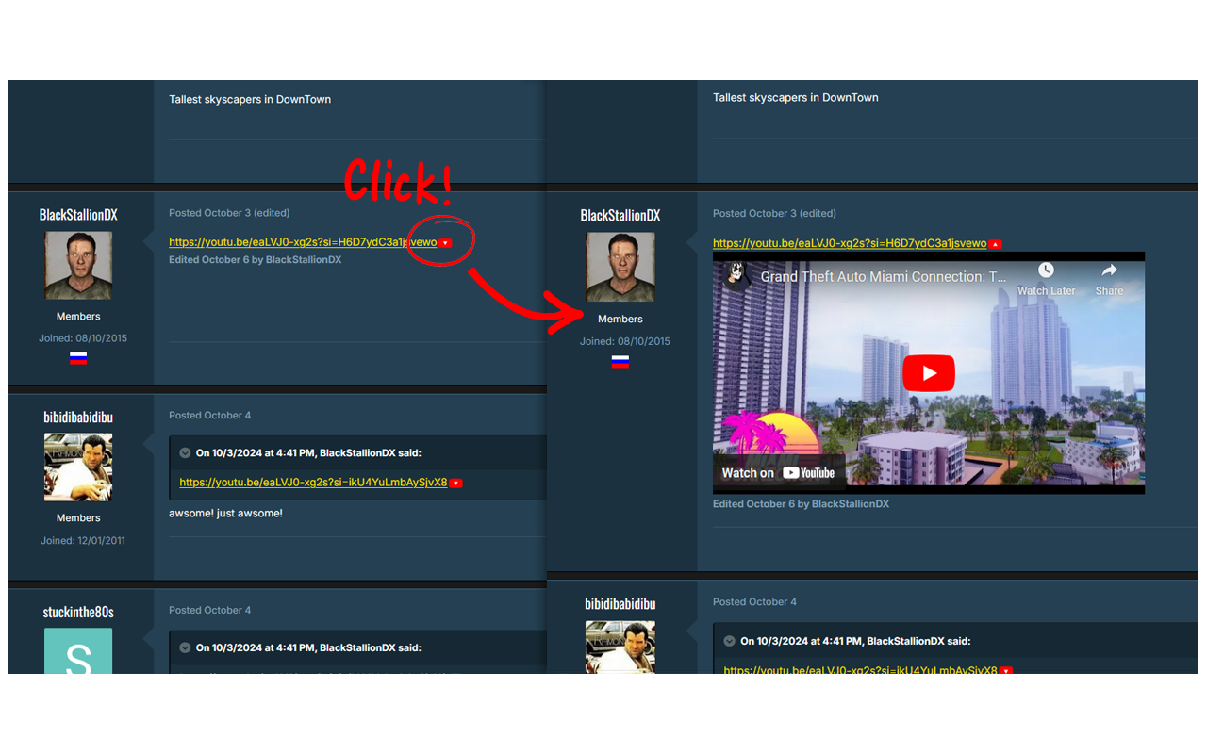Click Edited October 6 by BlackStallionDX below the video
Image resolution: width=1207 pixels, height=754 pixels.
[801, 504]
